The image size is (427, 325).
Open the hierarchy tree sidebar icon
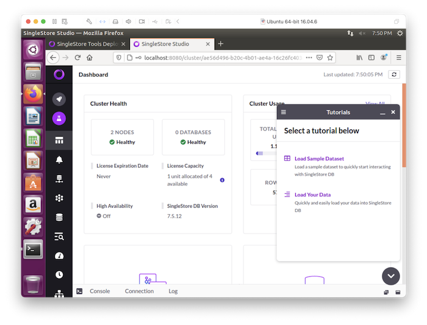pos(59,293)
